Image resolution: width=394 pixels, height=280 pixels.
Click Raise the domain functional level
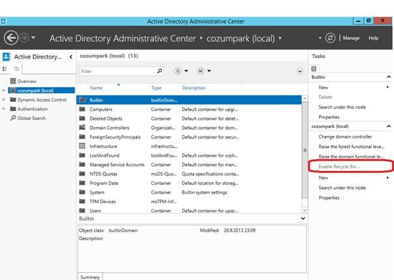point(351,157)
